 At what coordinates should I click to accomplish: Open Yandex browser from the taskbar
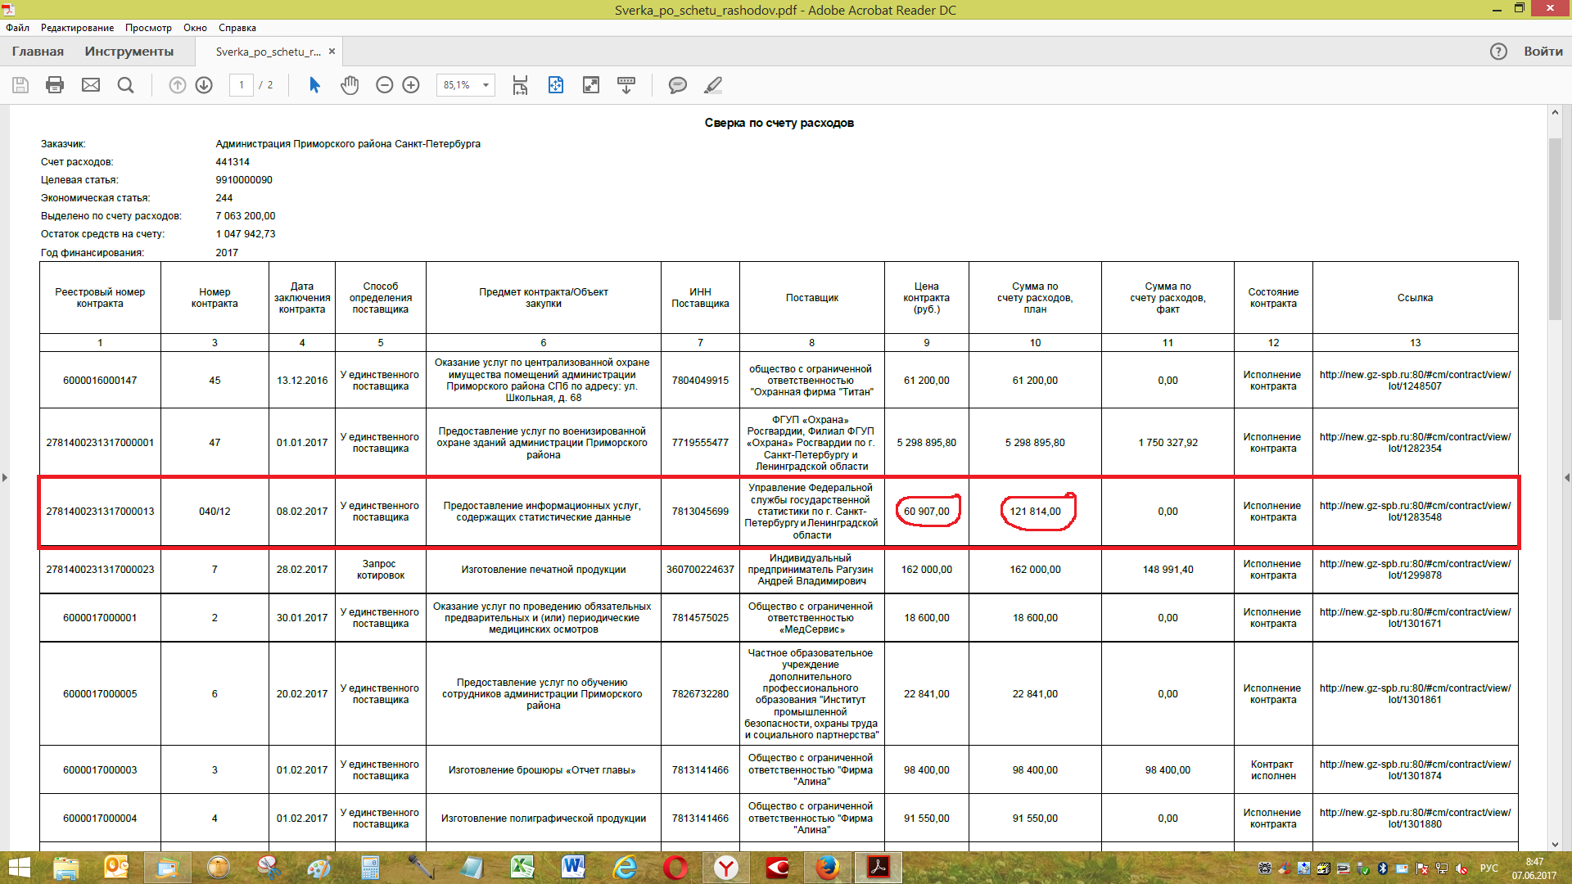726,868
